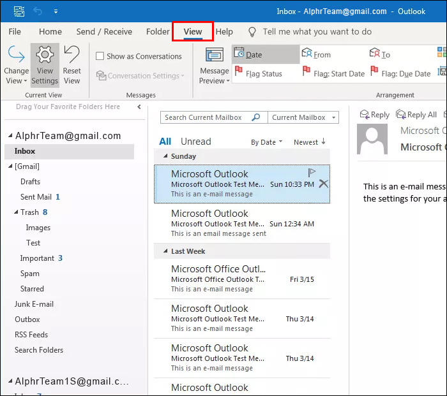Viewport: 447px width, 396px height.
Task: Arrange by Flag: Due Date
Action: 400,73
